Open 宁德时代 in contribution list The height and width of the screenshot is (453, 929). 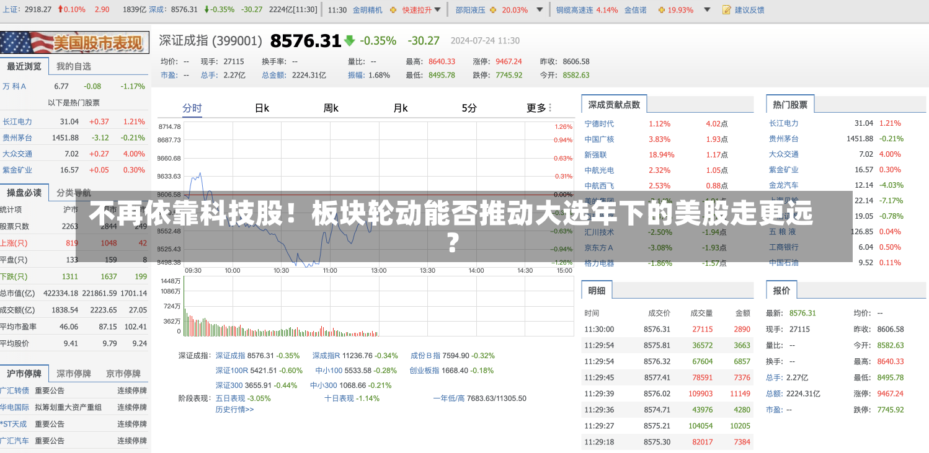coord(599,123)
